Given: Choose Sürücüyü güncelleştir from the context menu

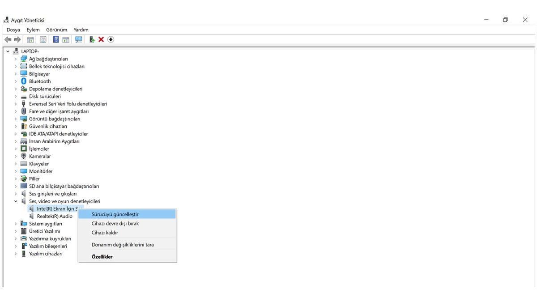Looking at the screenshot, I should (127, 214).
